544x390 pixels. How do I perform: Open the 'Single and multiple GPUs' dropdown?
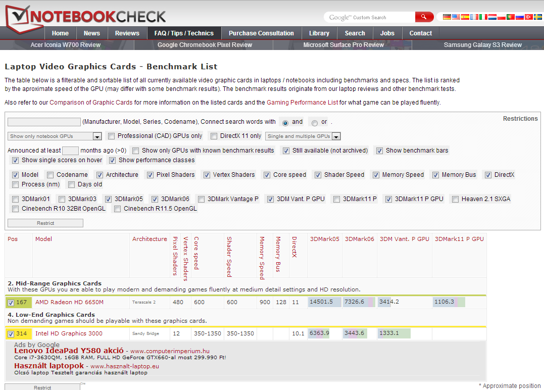(303, 136)
